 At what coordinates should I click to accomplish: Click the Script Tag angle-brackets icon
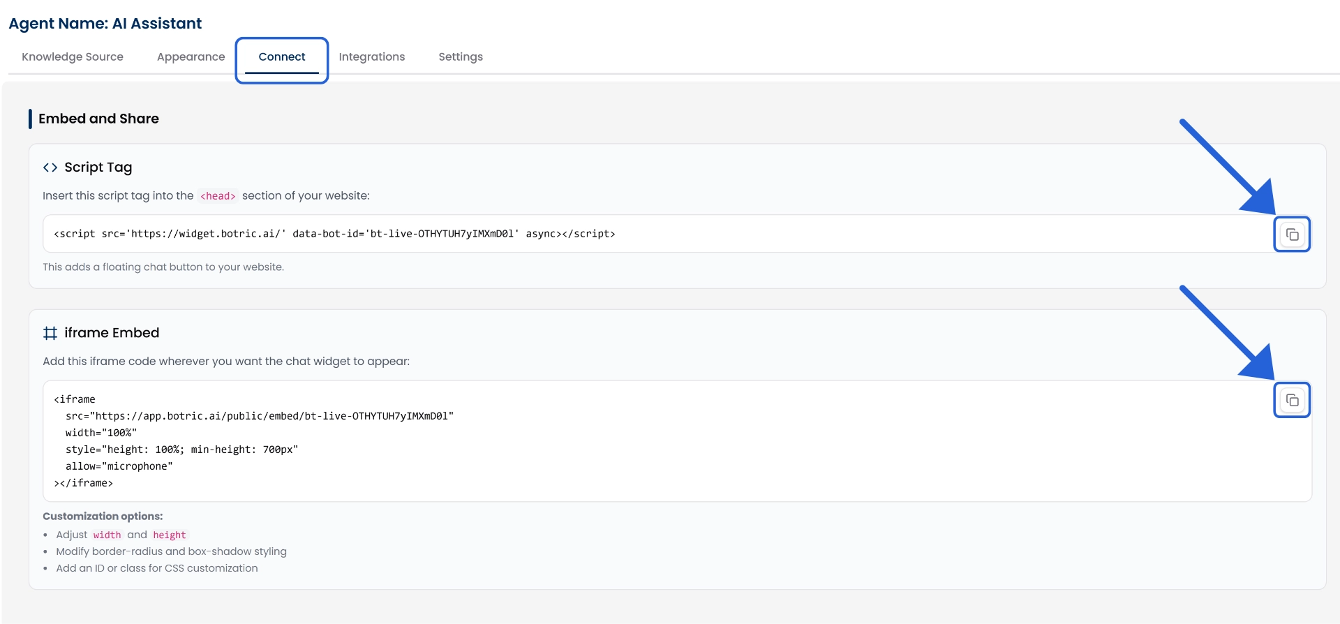(50, 168)
